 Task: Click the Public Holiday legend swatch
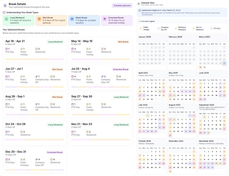pyautogui.click(x=141, y=28)
